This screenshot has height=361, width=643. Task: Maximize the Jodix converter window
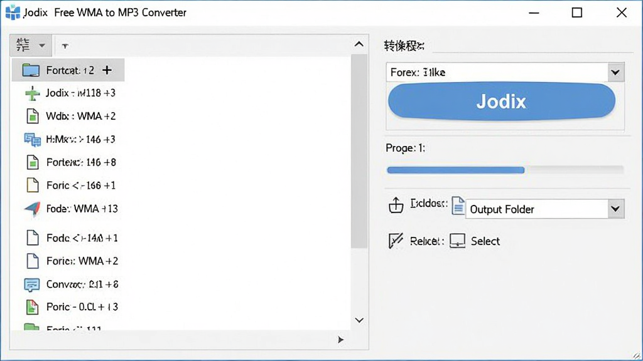pyautogui.click(x=577, y=13)
